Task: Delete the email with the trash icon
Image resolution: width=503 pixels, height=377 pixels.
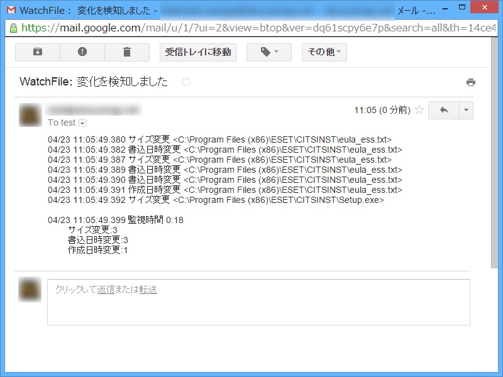Action: 127,52
